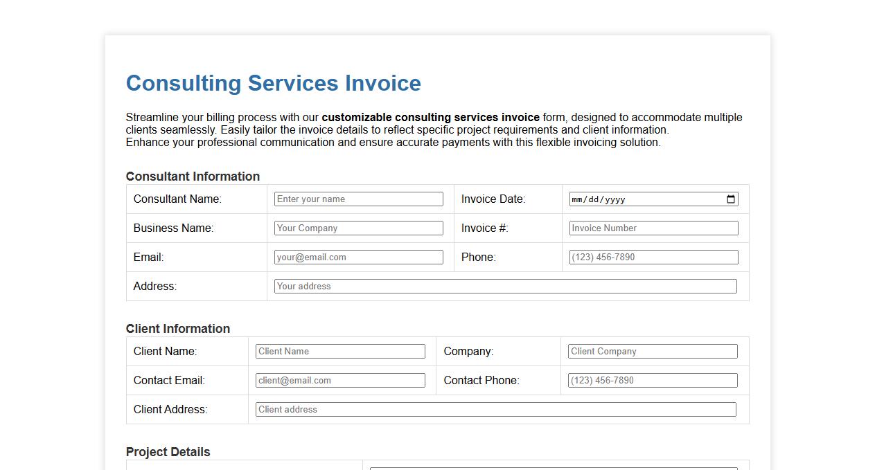
Task: Select the Client Company input field
Action: (x=652, y=351)
